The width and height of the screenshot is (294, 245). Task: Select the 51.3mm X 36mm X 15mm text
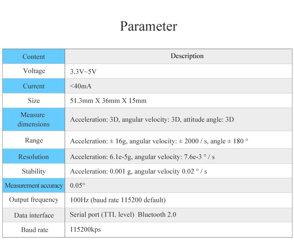(108, 101)
